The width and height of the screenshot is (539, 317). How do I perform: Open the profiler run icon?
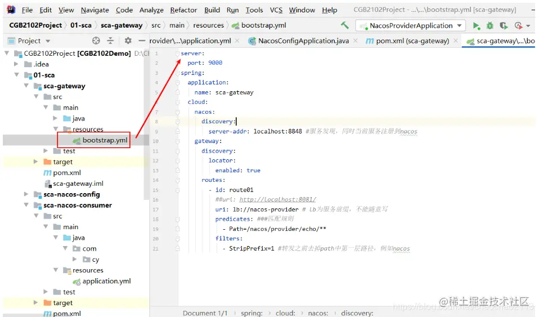(518, 25)
